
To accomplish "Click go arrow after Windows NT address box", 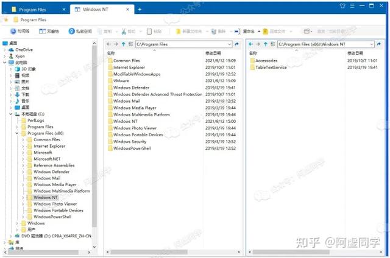I will [x=378, y=44].
